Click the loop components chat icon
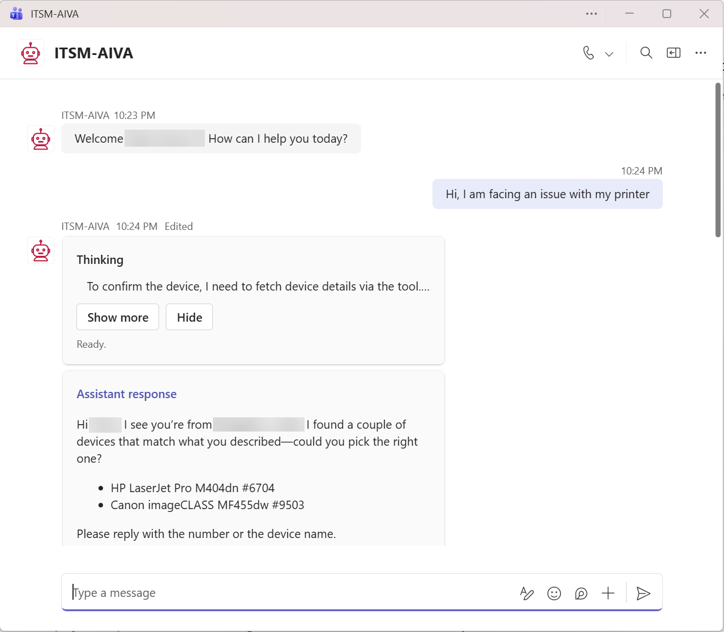The height and width of the screenshot is (632, 724). pos(581,593)
